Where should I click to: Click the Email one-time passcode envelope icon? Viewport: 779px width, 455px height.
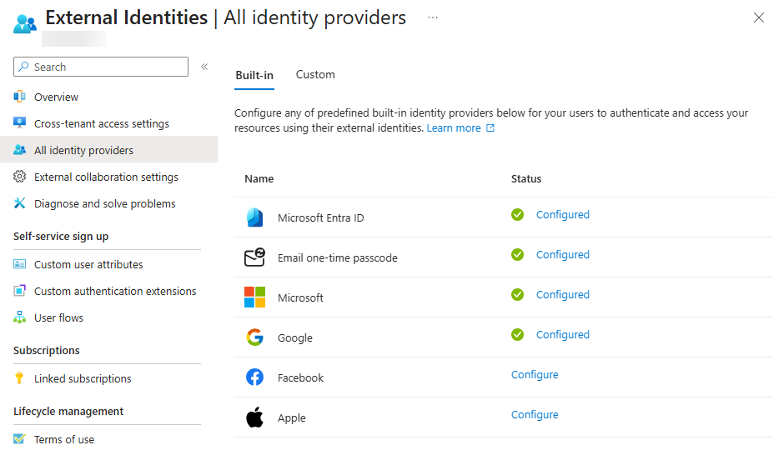pyautogui.click(x=255, y=257)
